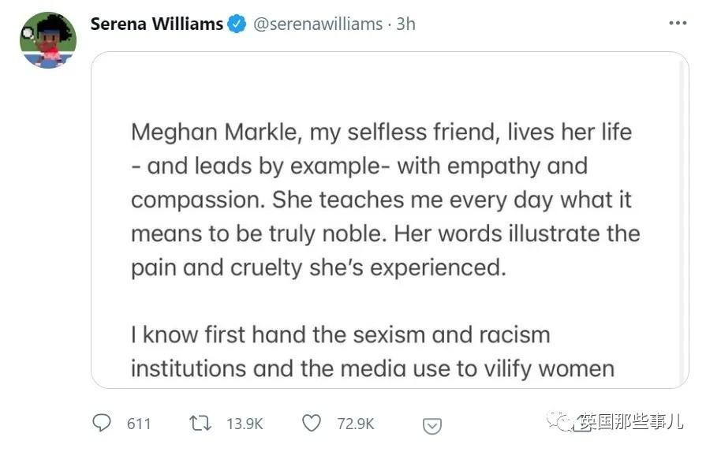Click the Serena Williams display name

pyautogui.click(x=157, y=24)
